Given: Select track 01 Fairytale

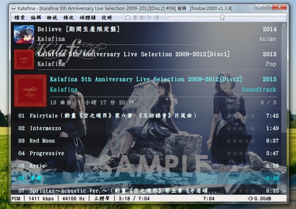Looking at the screenshot, I should pos(146,116).
